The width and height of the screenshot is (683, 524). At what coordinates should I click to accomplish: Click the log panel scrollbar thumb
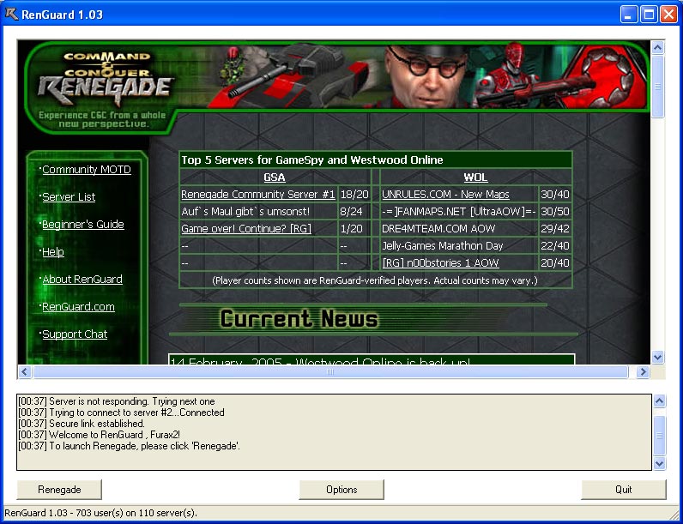[x=660, y=435]
